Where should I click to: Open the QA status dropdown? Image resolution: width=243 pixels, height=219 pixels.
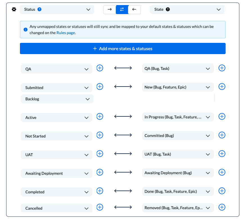pos(56,69)
